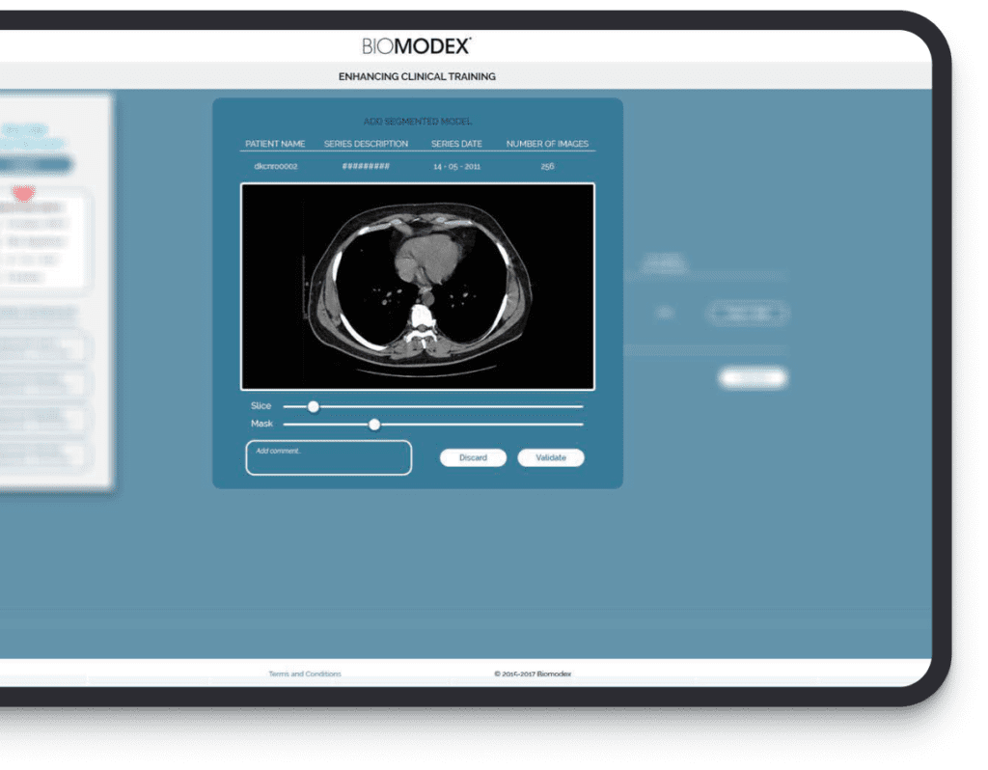Select the Slice slider handle
This screenshot has height=770, width=988.
(312, 406)
